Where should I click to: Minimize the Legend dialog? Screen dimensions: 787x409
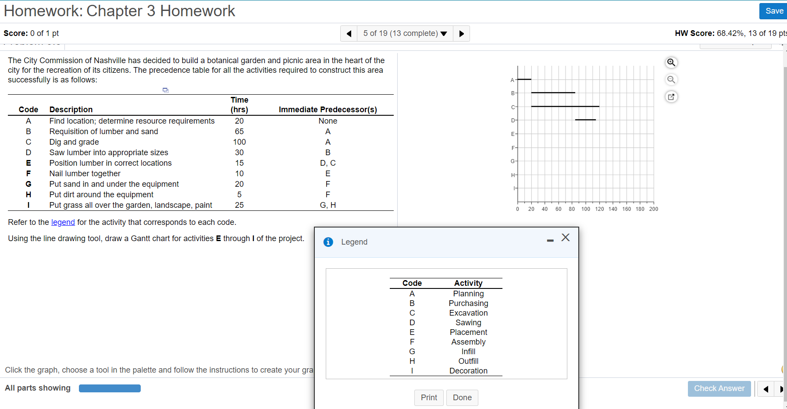pos(550,240)
